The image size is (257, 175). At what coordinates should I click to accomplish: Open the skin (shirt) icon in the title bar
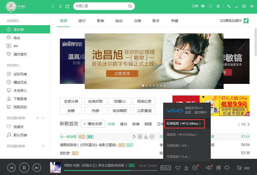[210, 6]
